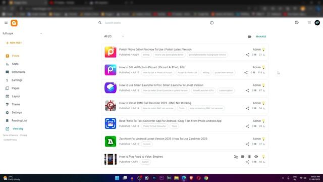Apply labels to Road to Valor post
The width and height of the screenshot is (323, 182).
pos(243,157)
